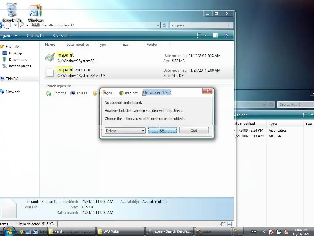Click the forward navigation arrow in Explorer
This screenshot has height=236, width=314.
coord(7,25)
